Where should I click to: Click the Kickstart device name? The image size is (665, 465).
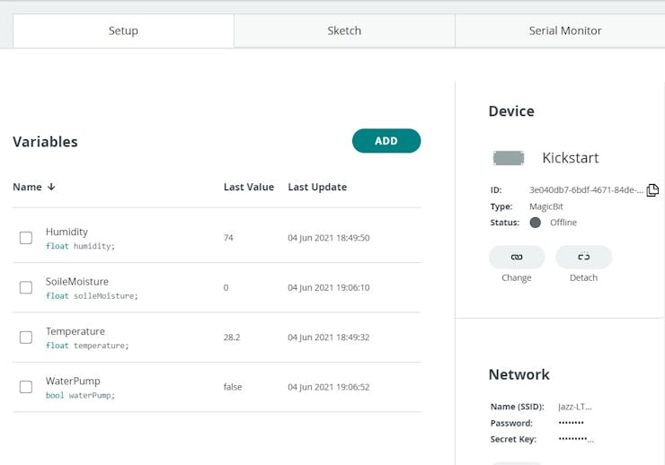pyautogui.click(x=570, y=158)
